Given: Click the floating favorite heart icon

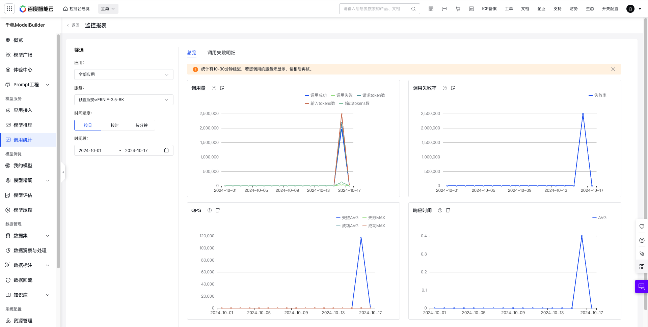Looking at the screenshot, I should pos(642,227).
